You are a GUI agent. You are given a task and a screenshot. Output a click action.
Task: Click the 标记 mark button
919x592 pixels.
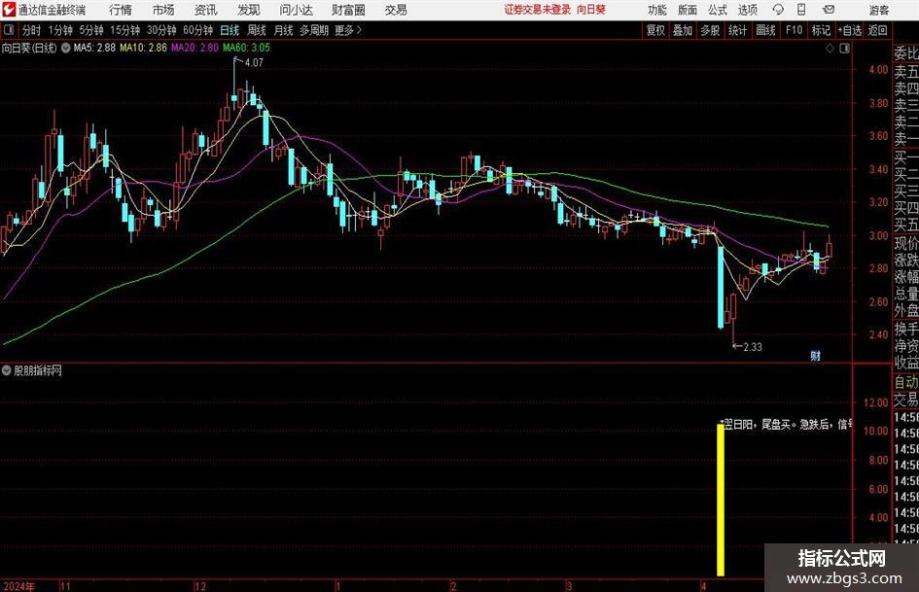click(821, 30)
